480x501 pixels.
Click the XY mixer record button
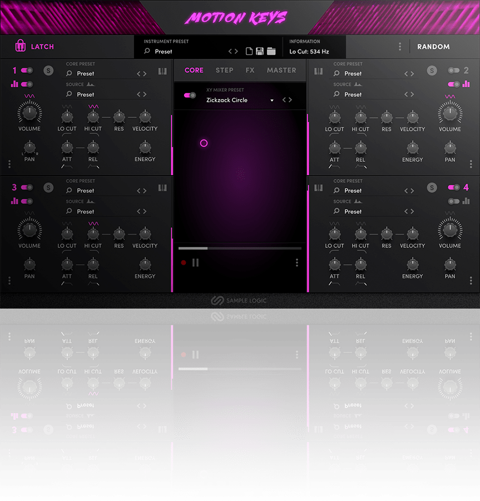[184, 262]
